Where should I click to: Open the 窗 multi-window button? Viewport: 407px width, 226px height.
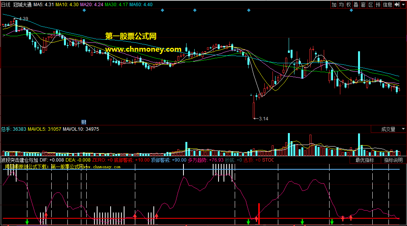tap(363, 5)
